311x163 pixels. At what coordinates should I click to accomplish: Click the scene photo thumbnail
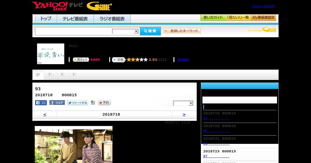coord(74,144)
